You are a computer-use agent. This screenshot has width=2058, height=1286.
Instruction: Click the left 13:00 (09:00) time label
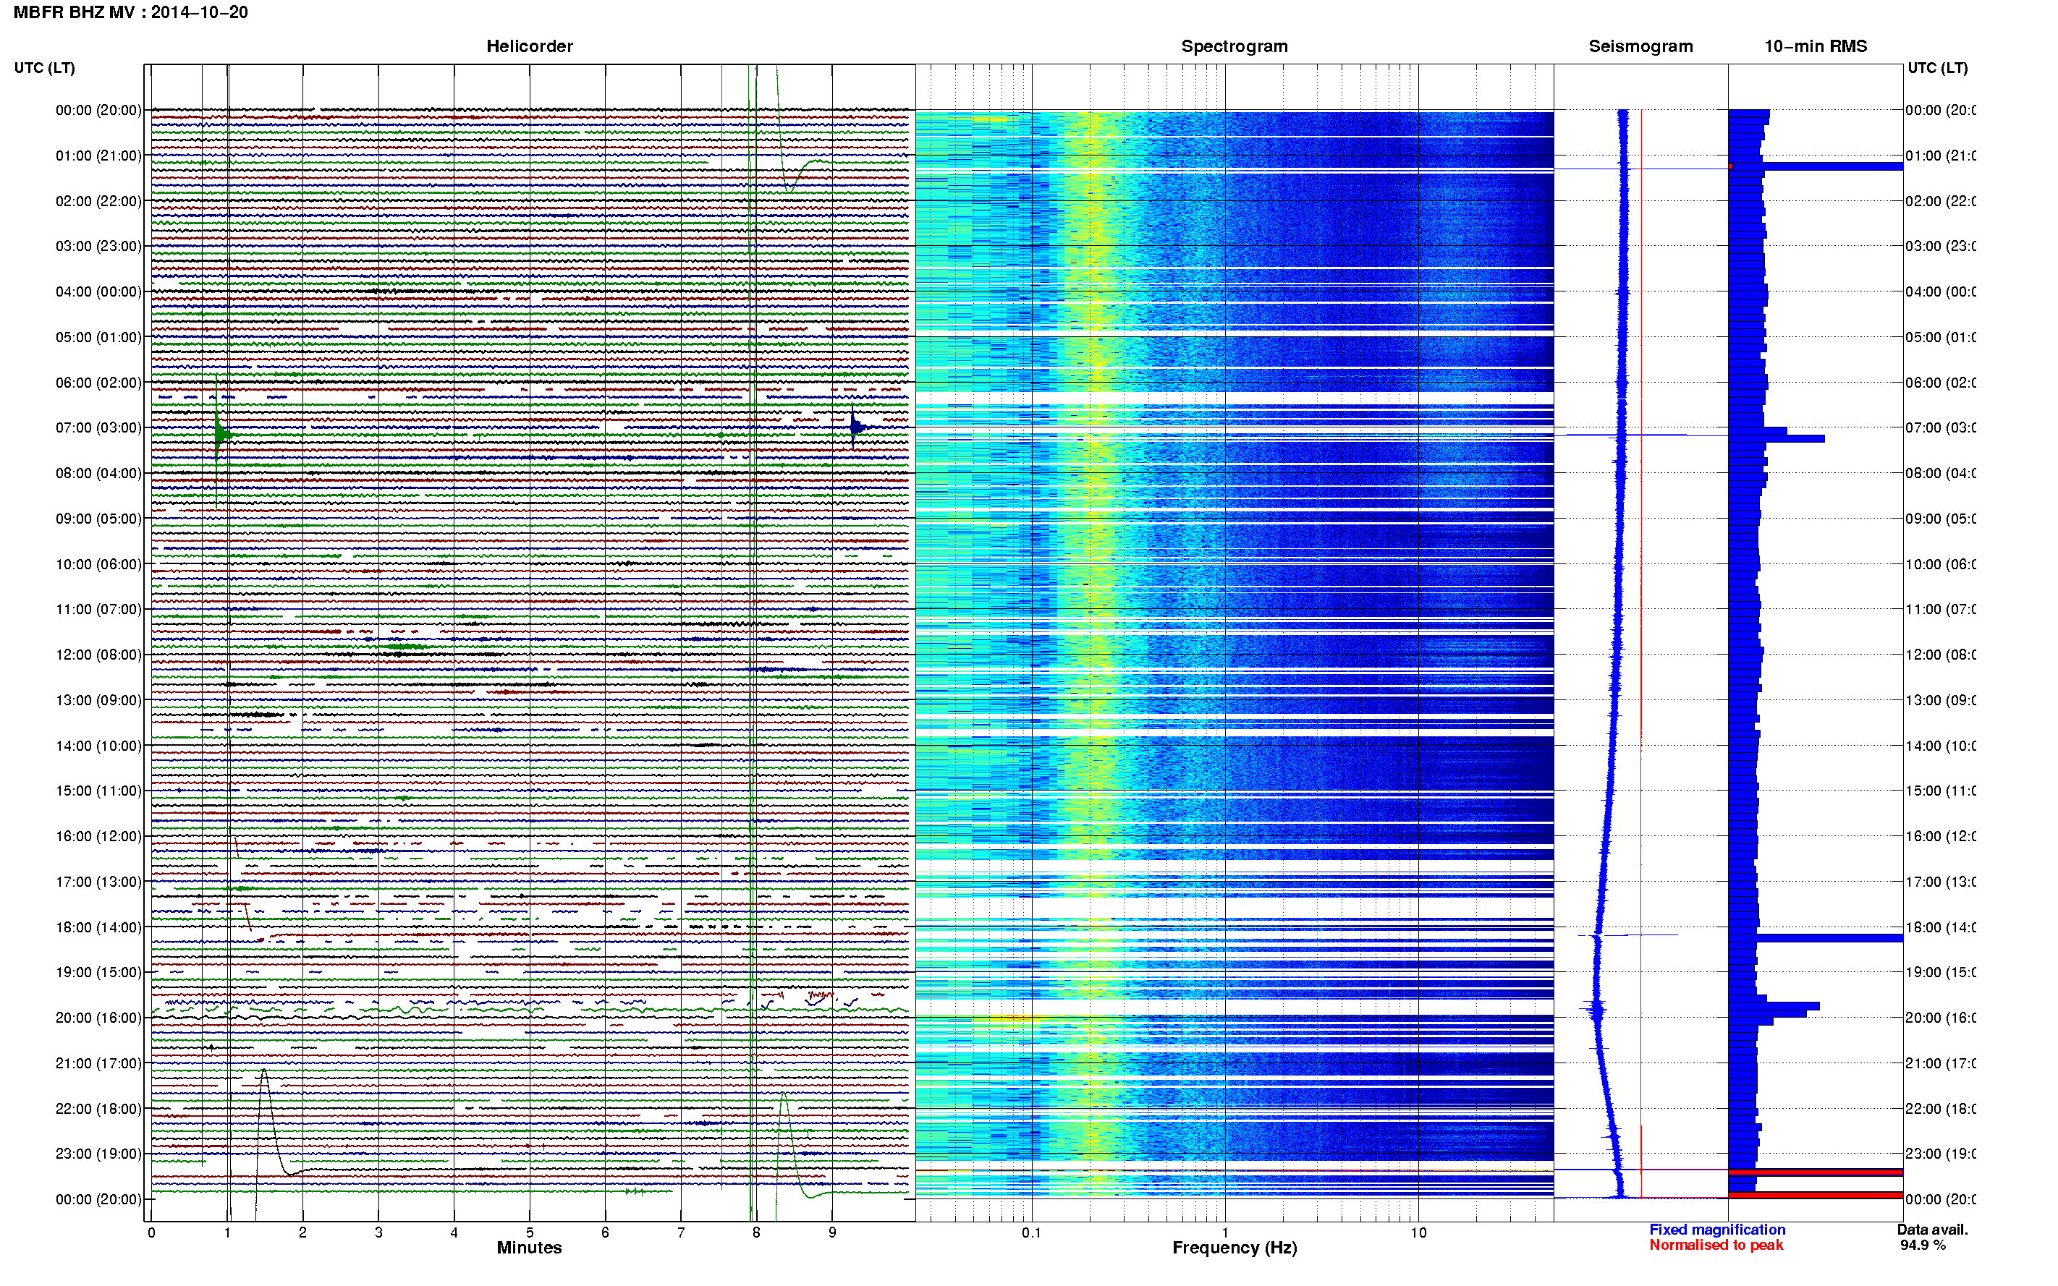(x=98, y=700)
